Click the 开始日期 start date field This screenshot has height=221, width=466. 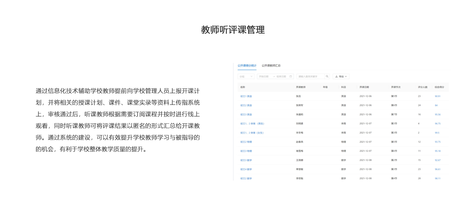coord(264,76)
